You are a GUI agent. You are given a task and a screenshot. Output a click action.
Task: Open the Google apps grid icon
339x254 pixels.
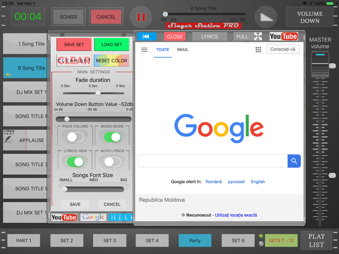[258, 50]
